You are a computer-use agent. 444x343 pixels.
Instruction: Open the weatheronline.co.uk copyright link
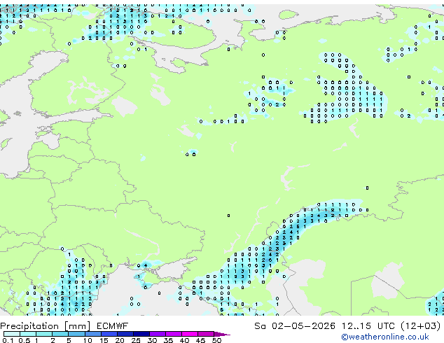coord(385,337)
